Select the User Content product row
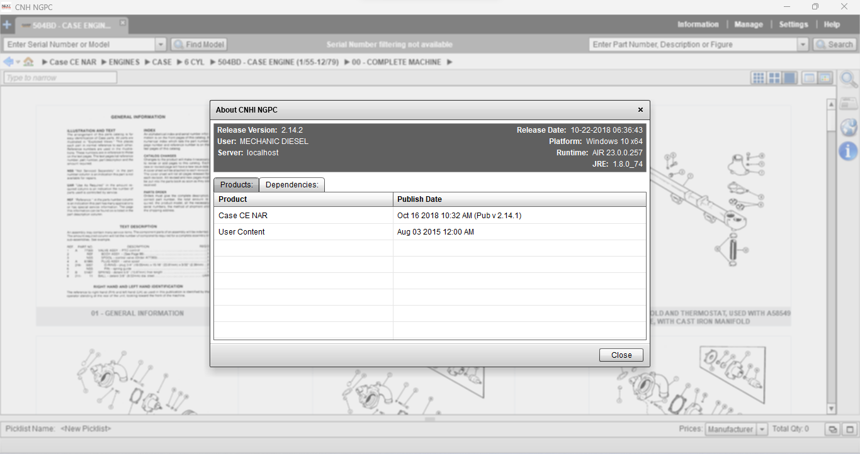 pos(430,231)
